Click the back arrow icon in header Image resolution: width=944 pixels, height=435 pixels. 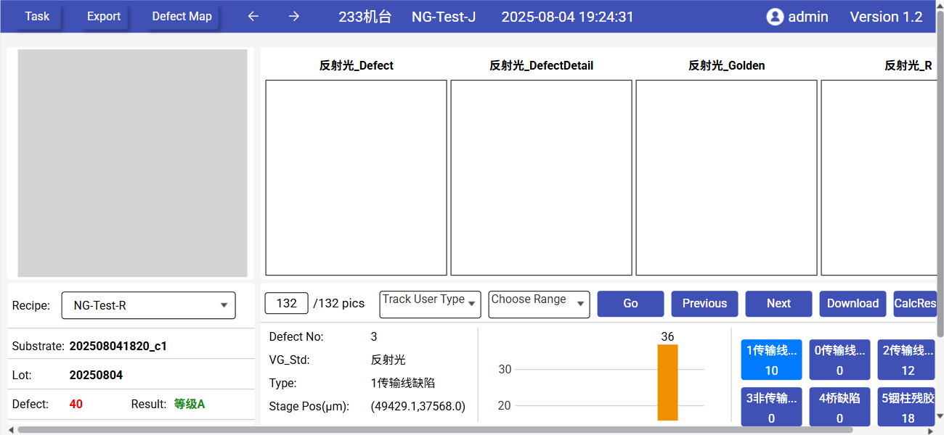253,17
